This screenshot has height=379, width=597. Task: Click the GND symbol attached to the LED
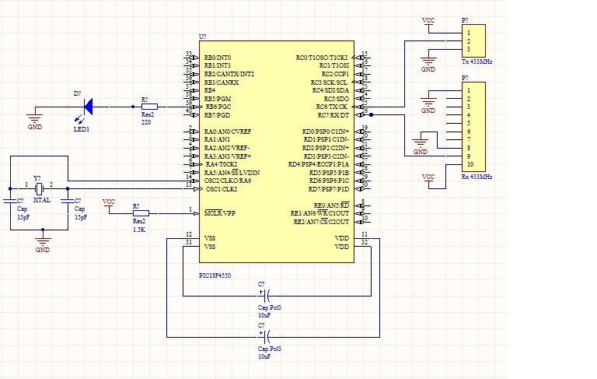[35, 118]
